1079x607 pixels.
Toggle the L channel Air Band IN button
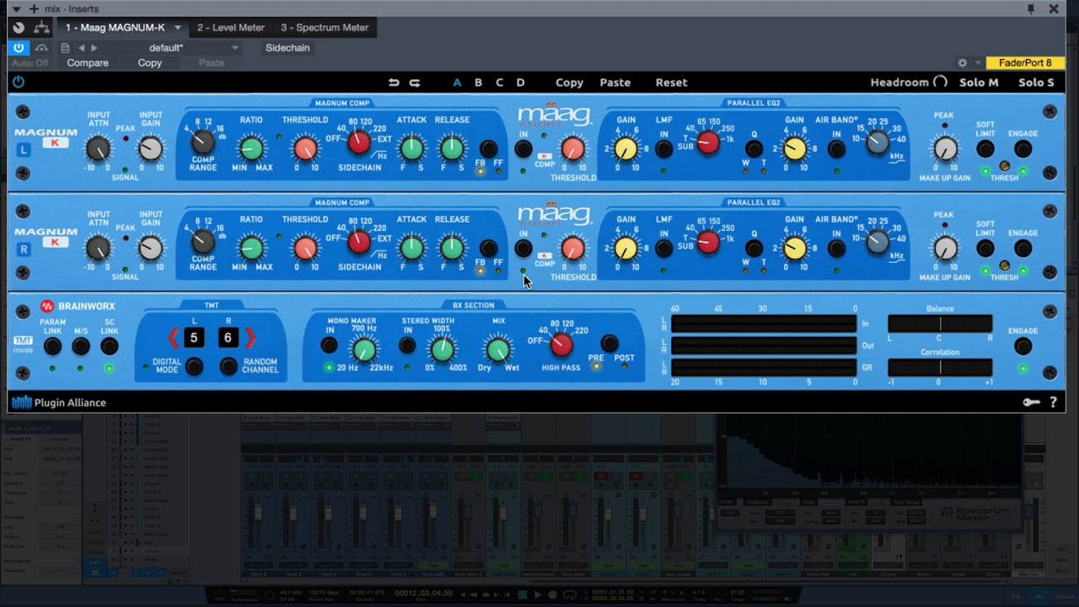(836, 149)
